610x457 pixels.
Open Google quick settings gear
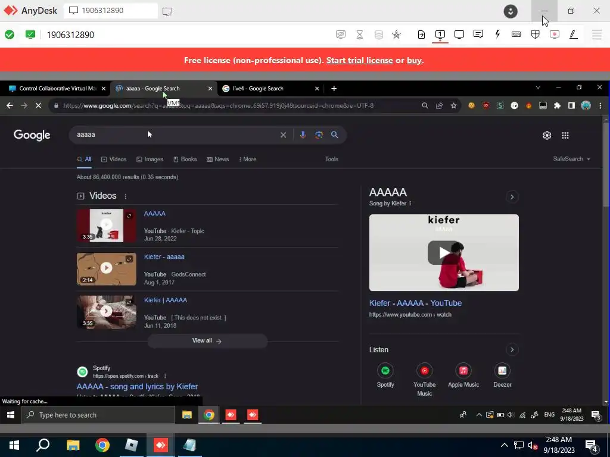pos(547,135)
